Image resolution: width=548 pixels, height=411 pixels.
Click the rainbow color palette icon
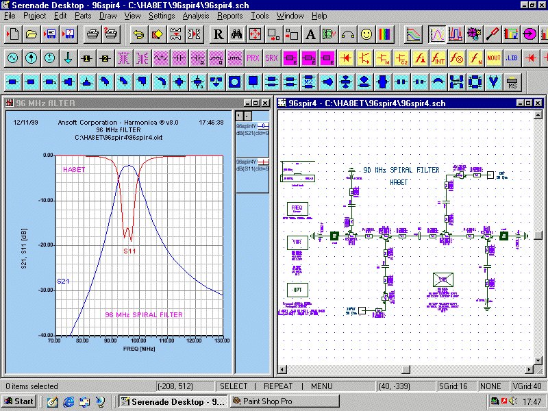386,34
